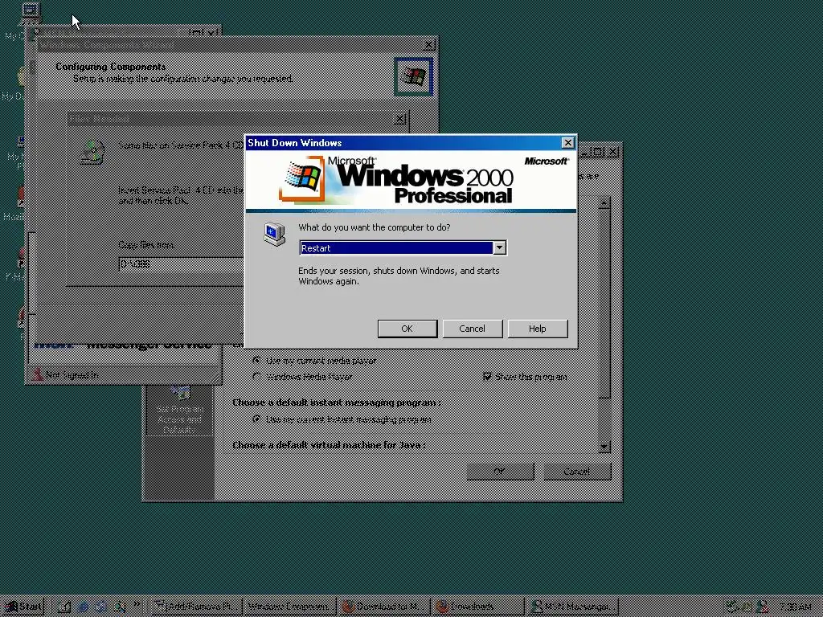Click the first system tray icon

click(731, 607)
